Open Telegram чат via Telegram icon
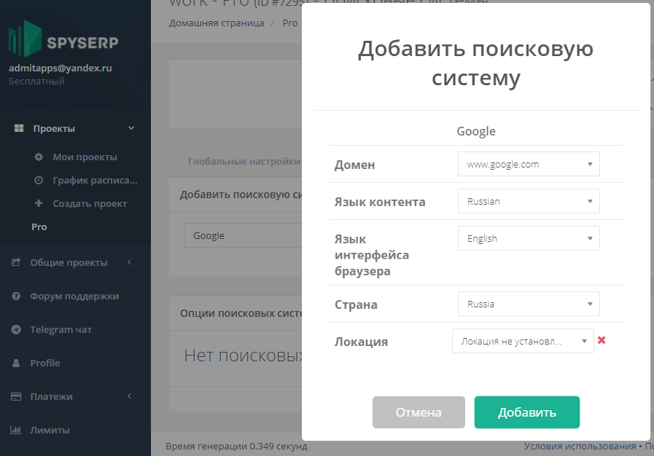Viewport: 654px width, 456px height. coord(15,329)
